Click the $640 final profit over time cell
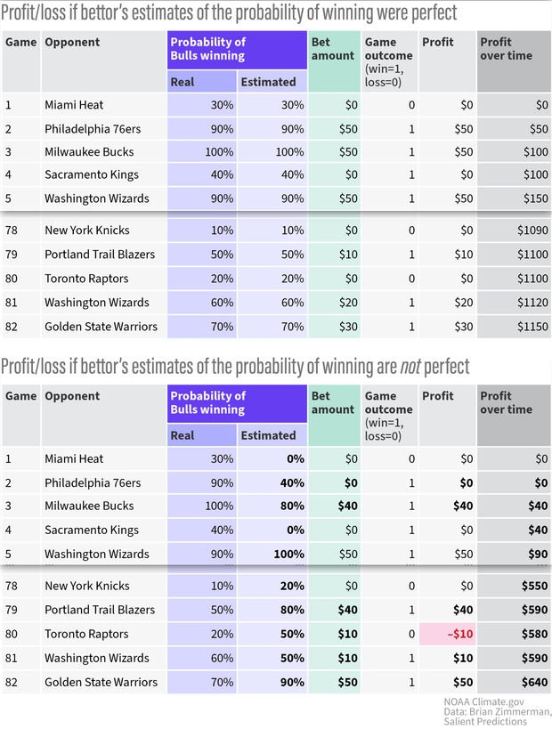The image size is (552, 729). 514,683
